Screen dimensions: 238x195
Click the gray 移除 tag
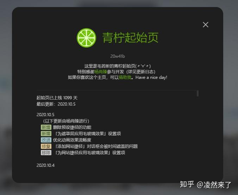coord(46,153)
